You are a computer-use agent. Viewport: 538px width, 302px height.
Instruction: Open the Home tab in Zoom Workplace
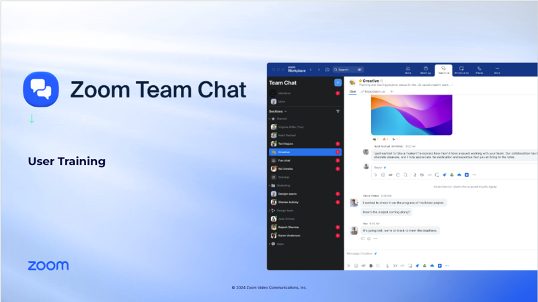pyautogui.click(x=408, y=70)
